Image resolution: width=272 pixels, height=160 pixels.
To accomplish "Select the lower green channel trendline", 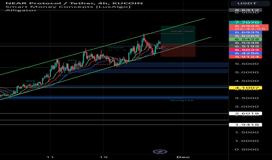I will click(106, 68).
